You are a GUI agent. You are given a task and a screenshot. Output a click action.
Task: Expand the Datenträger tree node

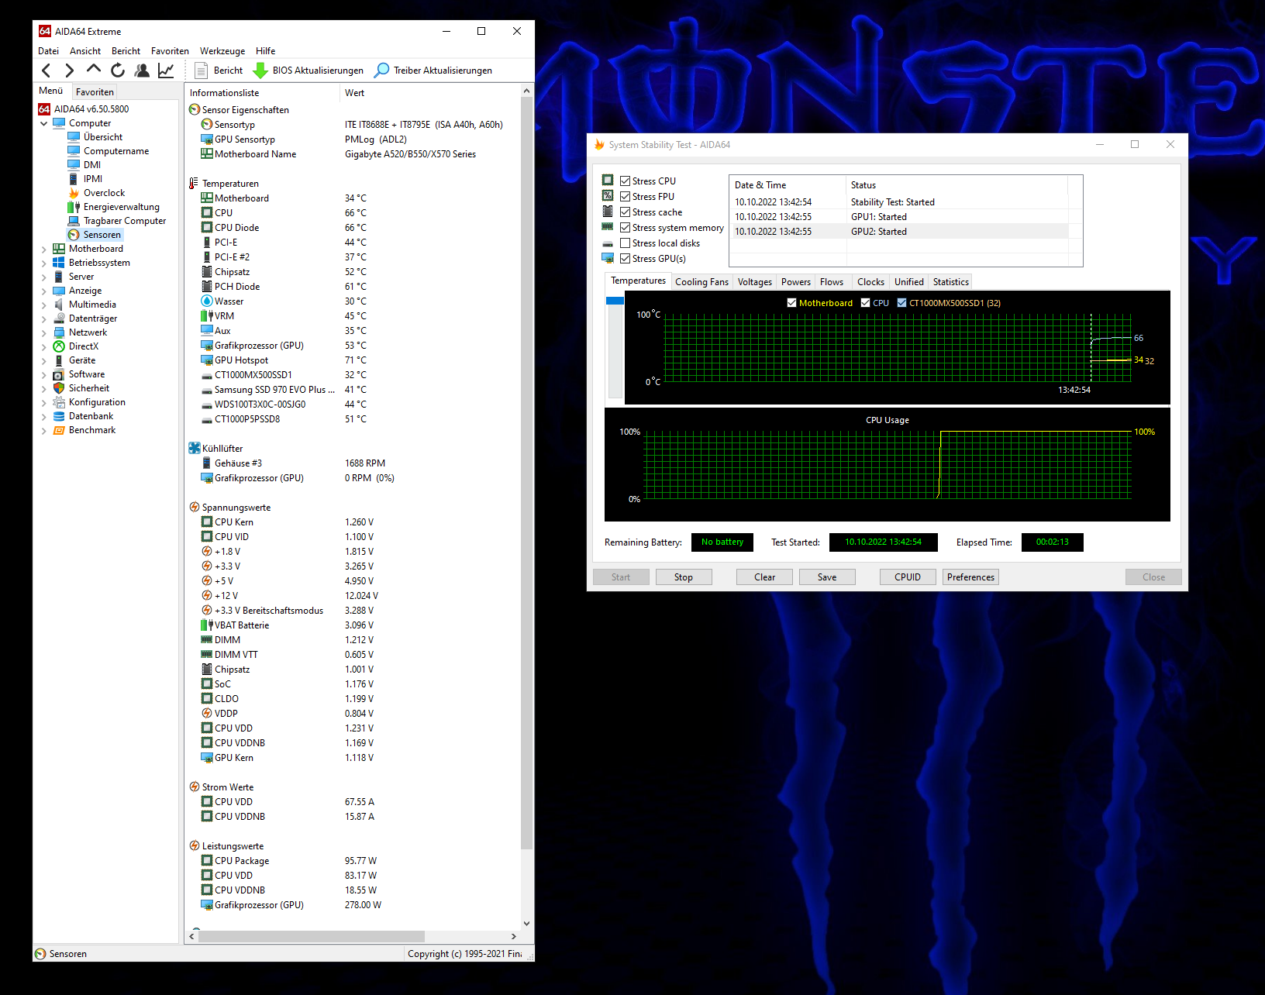43,318
